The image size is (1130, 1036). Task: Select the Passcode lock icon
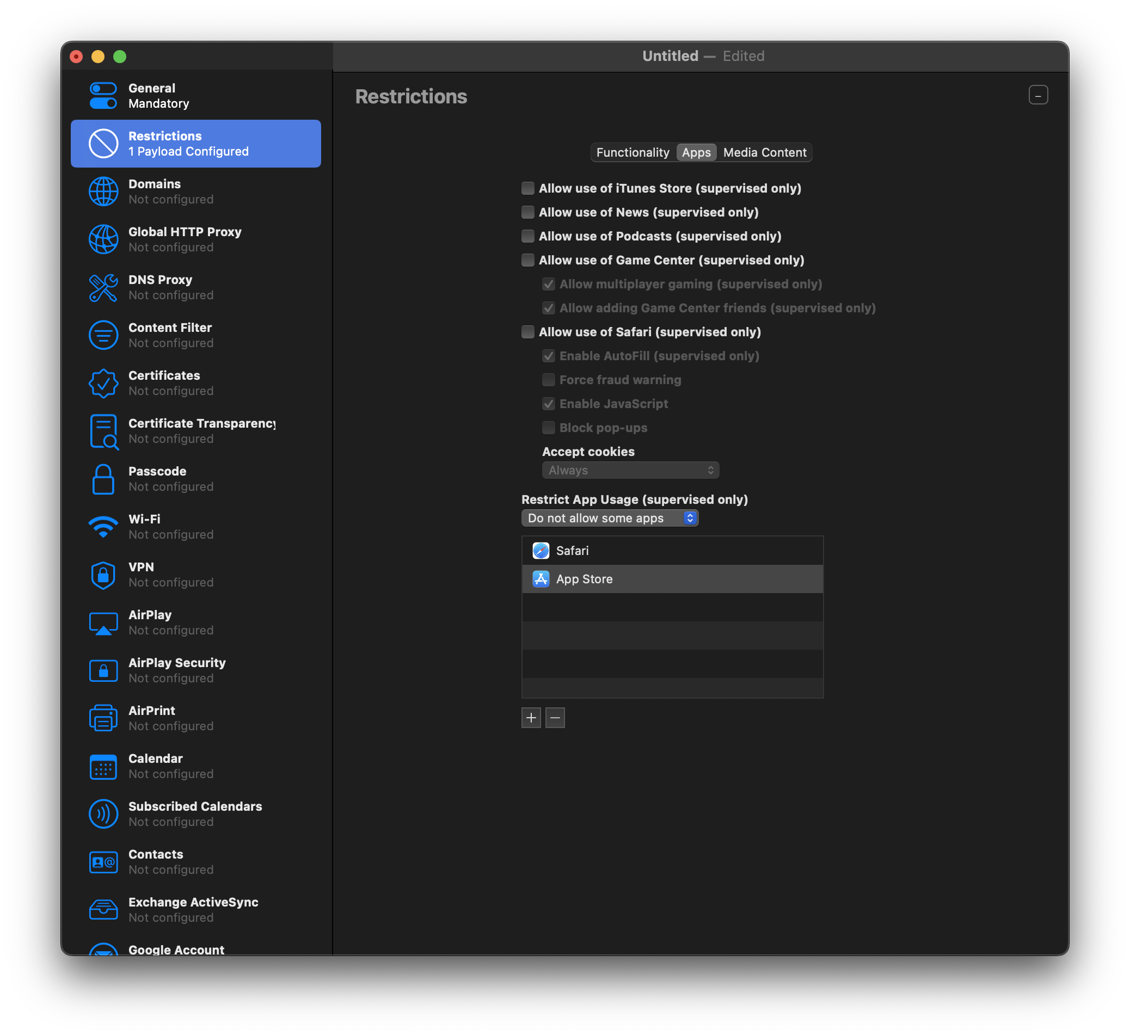(x=104, y=479)
